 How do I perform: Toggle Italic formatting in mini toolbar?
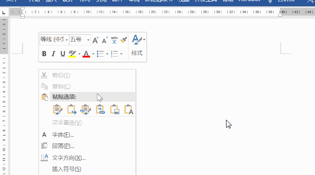tap(53, 54)
